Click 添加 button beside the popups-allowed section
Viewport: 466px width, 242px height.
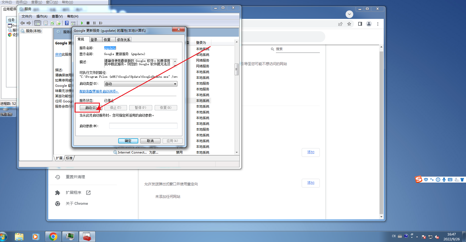(x=310, y=183)
